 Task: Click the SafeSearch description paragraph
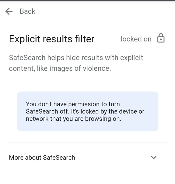click(x=76, y=63)
